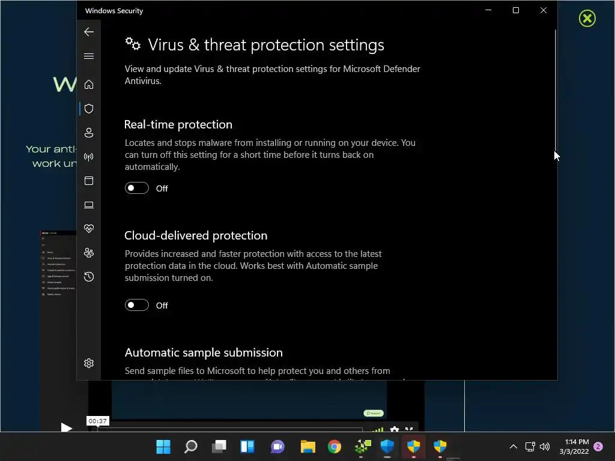The height and width of the screenshot is (461, 615).
Task: Open the Windows Start menu
Action: click(163, 447)
